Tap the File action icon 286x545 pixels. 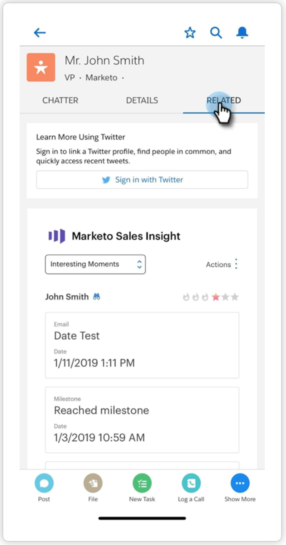coord(93,484)
